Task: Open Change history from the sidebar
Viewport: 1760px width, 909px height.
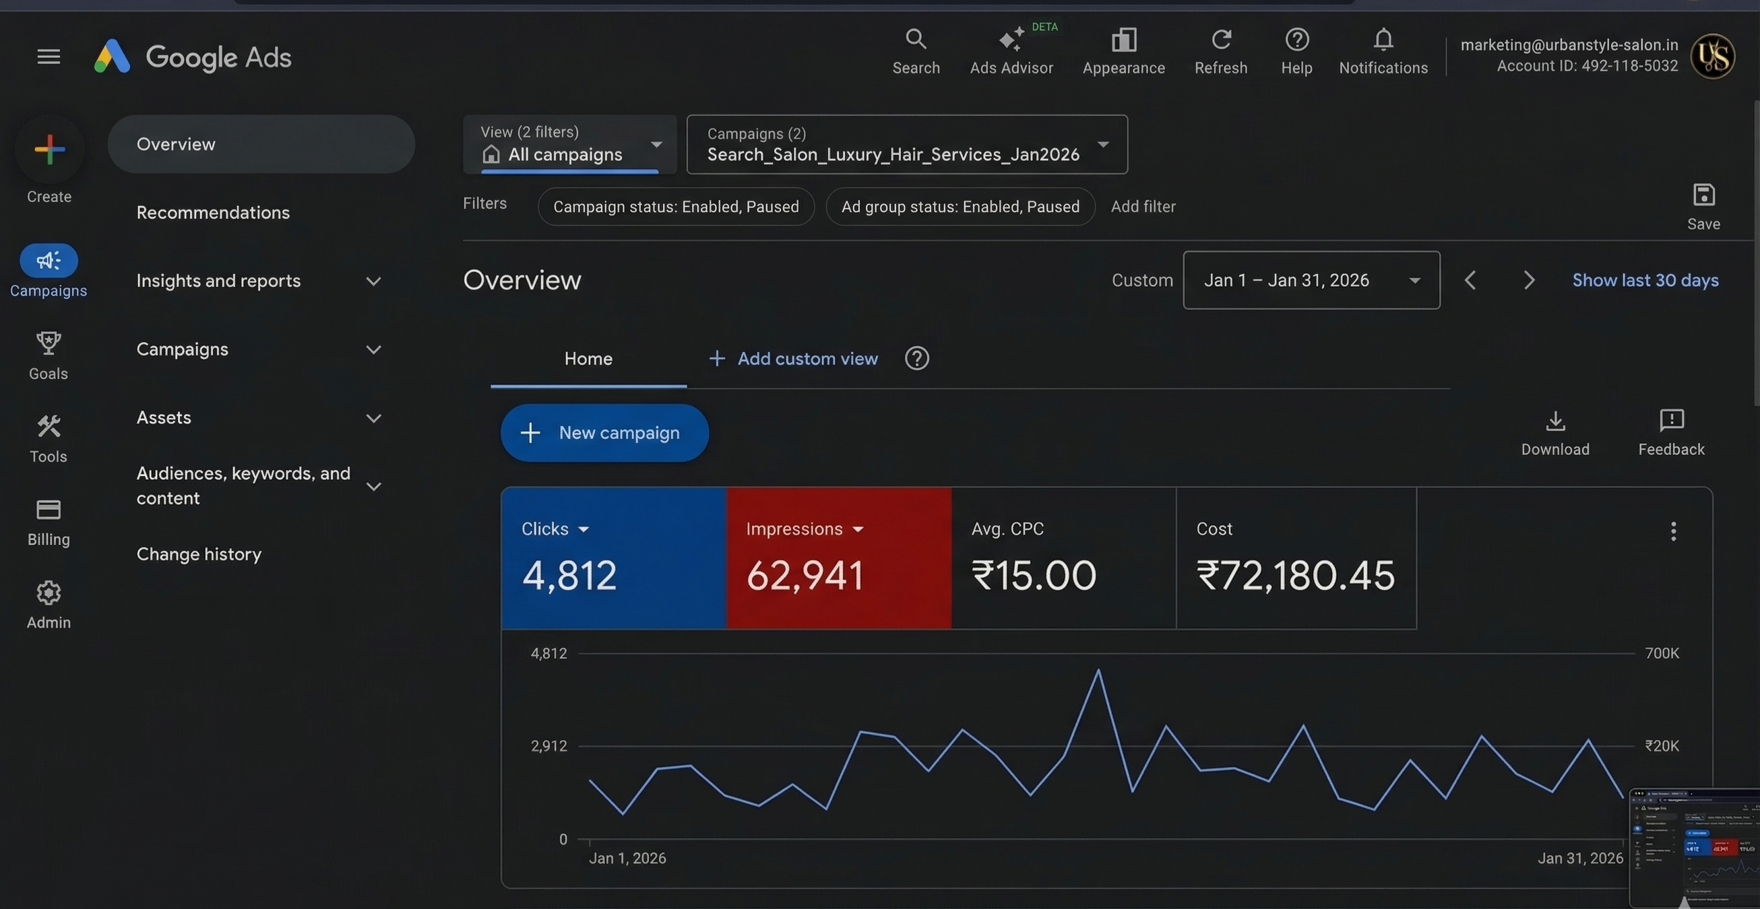Action: coord(199,554)
